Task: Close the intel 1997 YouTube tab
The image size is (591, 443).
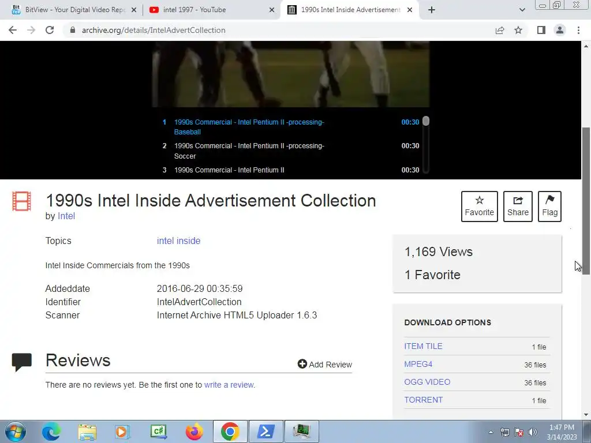Action: click(272, 10)
